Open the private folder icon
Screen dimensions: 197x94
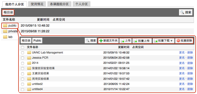(x=5, y=31)
